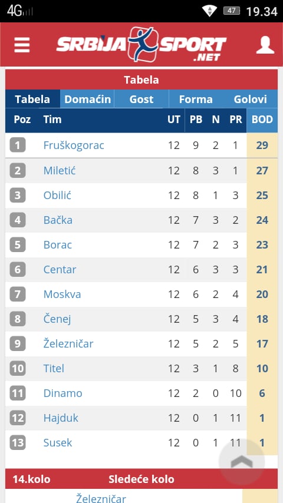Screen dimensions: 283x503
Task: Open Susek team link
Action: (x=58, y=443)
